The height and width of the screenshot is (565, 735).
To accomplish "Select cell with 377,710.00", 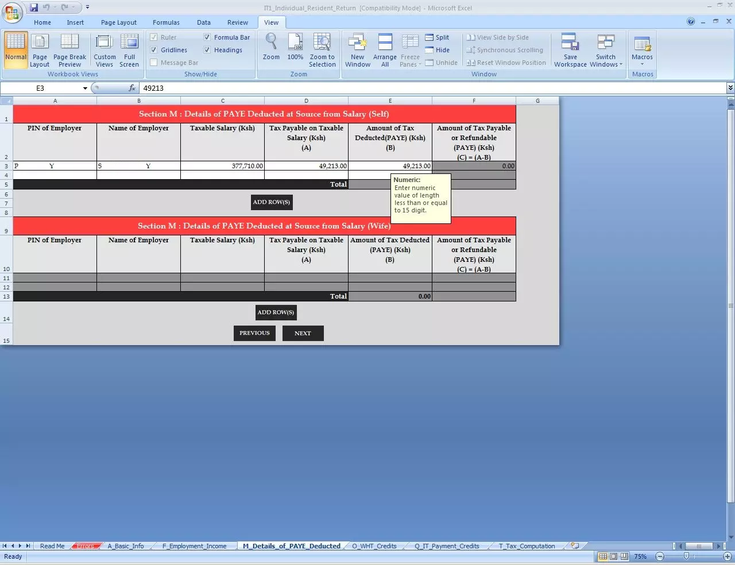I will (x=222, y=166).
